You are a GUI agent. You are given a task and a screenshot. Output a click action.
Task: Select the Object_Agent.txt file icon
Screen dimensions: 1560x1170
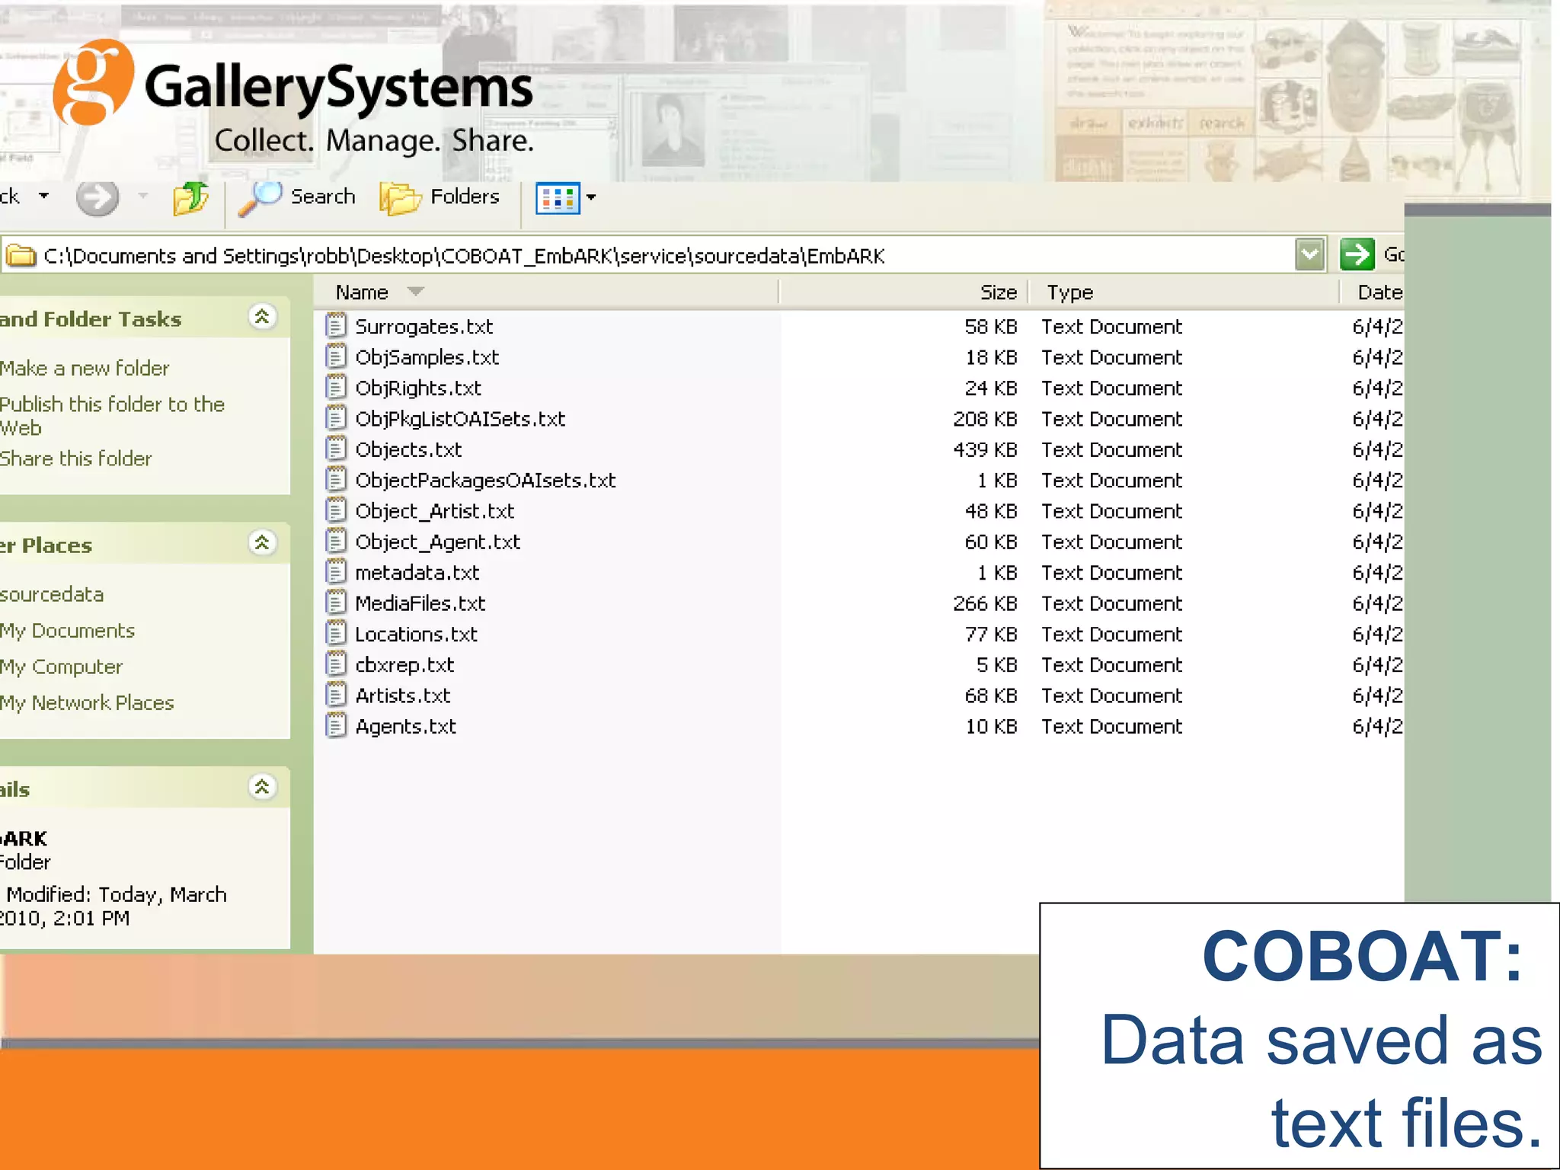(336, 541)
